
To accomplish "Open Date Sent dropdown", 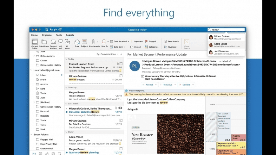I will coord(118,47).
